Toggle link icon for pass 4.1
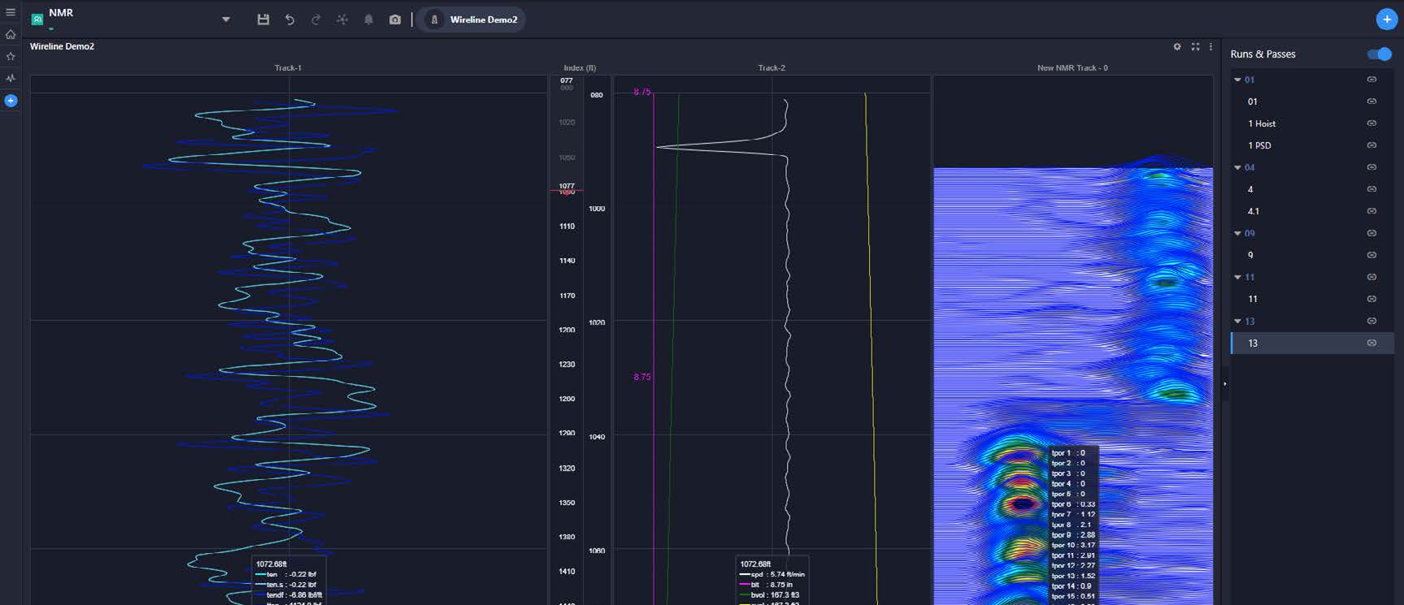This screenshot has height=605, width=1404. (x=1371, y=211)
